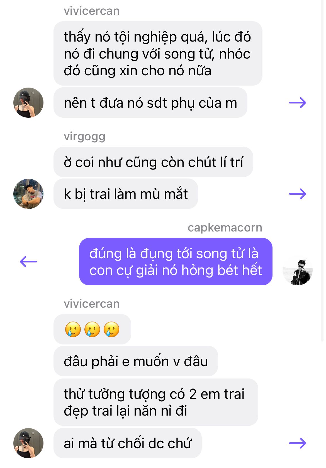Image resolution: width=326 pixels, height=468 pixels.
Task: Click reply arrow beside 'ai mà từ chối dc chứ'
Action: pyautogui.click(x=298, y=443)
